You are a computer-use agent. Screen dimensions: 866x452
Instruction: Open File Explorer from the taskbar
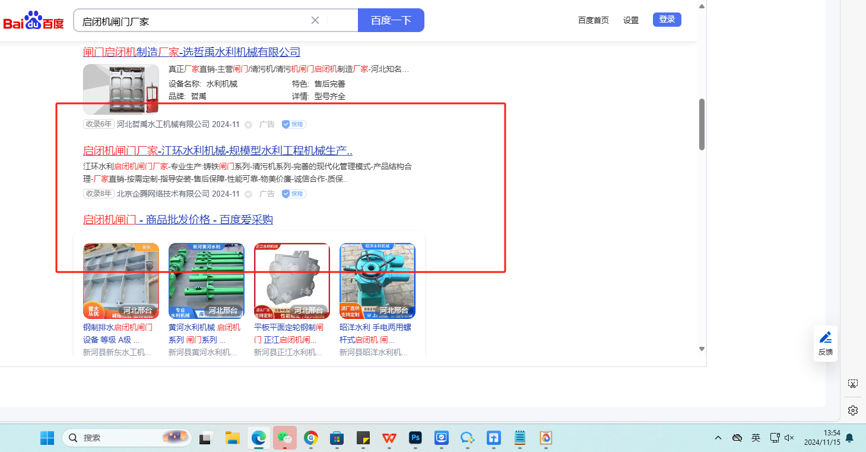(232, 438)
